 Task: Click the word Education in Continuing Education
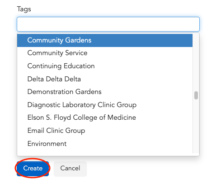(79, 66)
